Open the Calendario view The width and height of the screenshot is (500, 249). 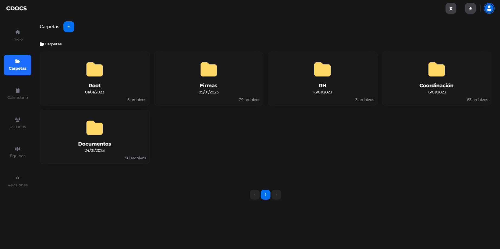click(x=17, y=94)
